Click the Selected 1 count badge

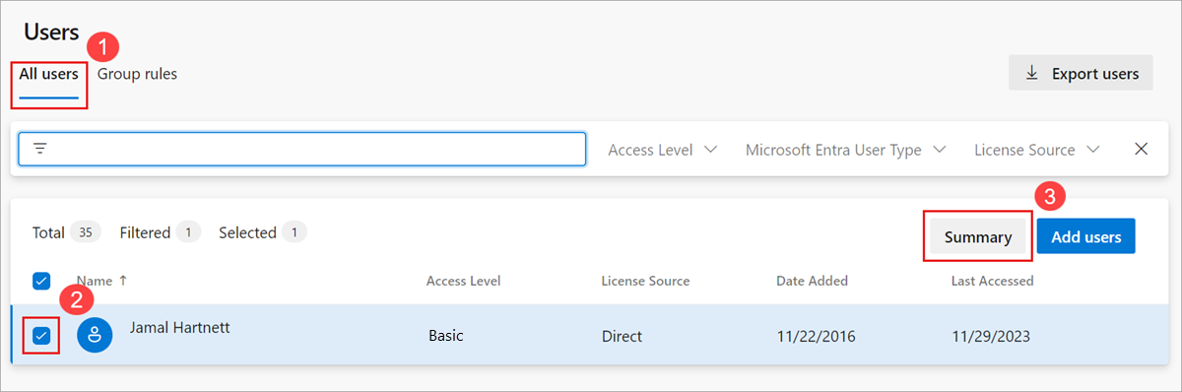point(294,232)
